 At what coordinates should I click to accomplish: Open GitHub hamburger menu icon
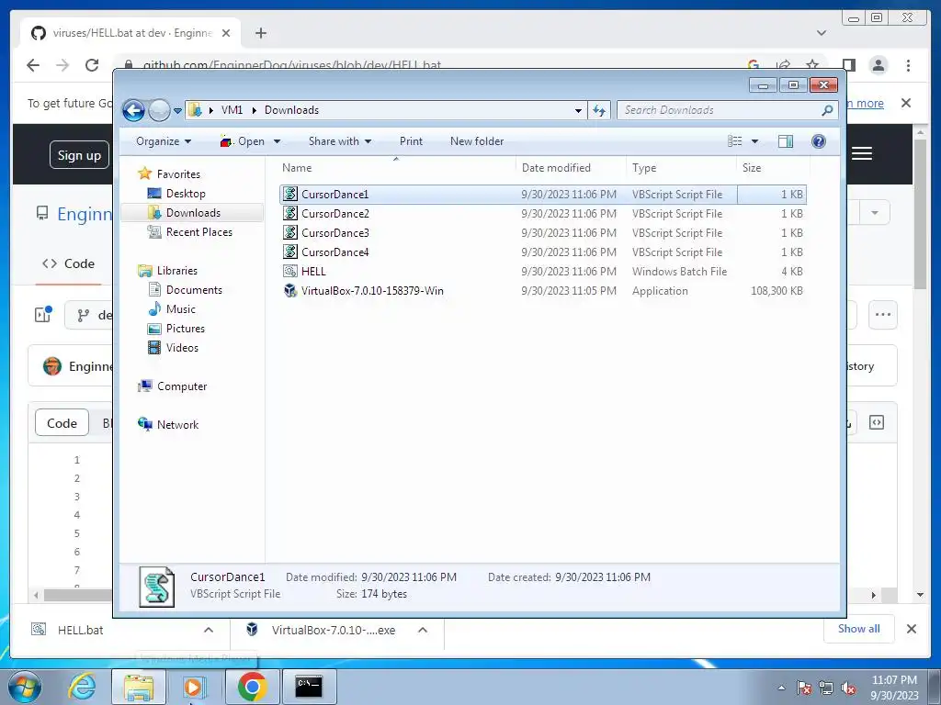pyautogui.click(x=862, y=153)
